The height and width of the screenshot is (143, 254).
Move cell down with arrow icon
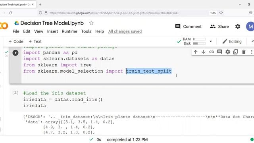[204, 52]
